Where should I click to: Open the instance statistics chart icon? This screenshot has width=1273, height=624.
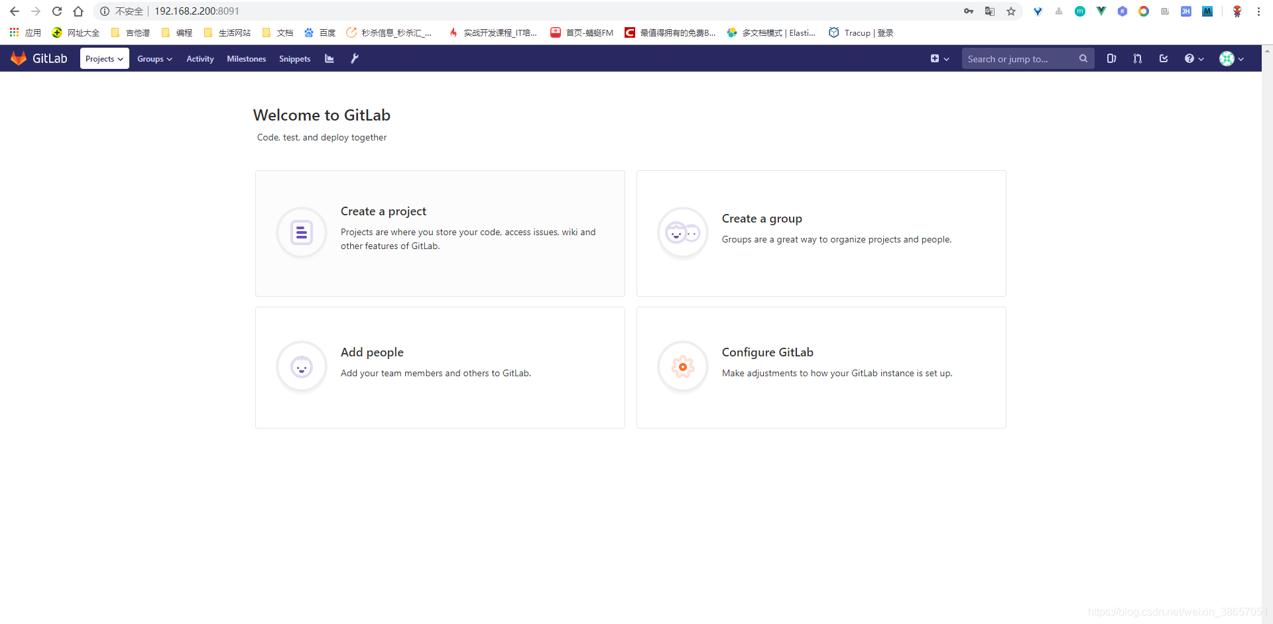tap(330, 58)
